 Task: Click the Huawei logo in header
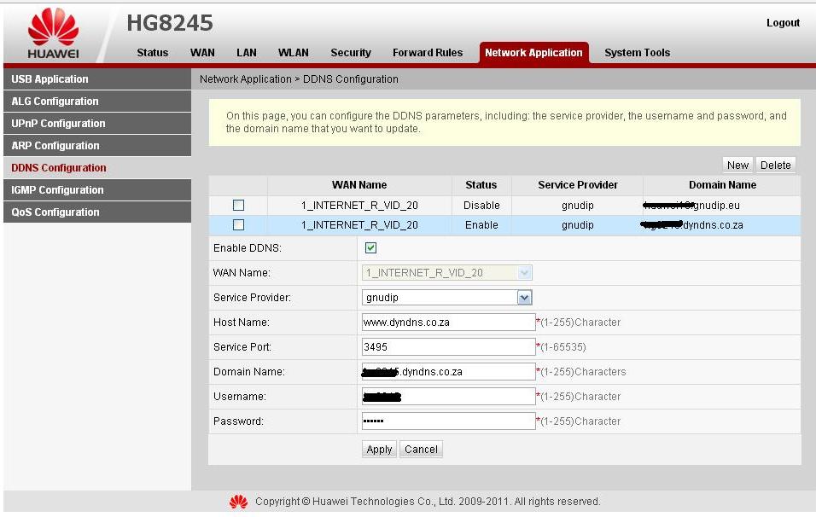[x=53, y=34]
